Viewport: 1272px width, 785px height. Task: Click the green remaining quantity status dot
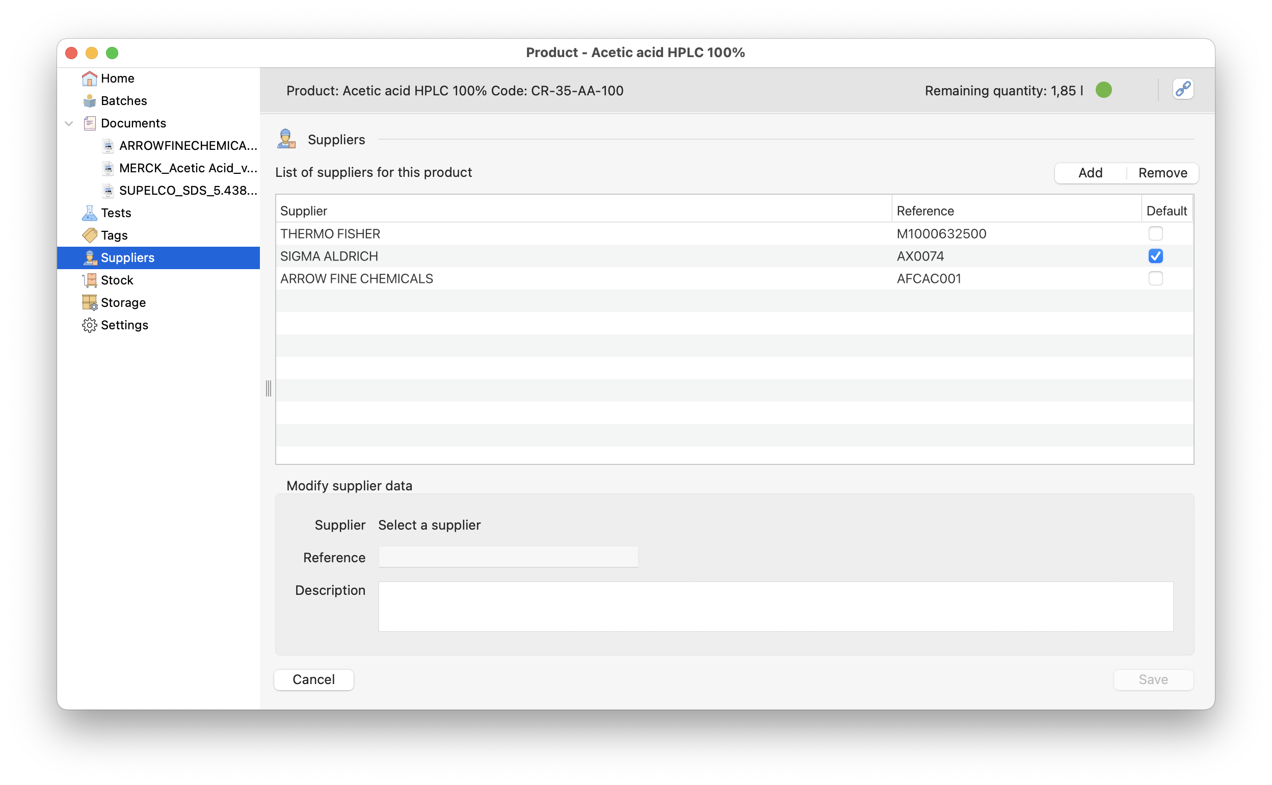click(x=1103, y=90)
